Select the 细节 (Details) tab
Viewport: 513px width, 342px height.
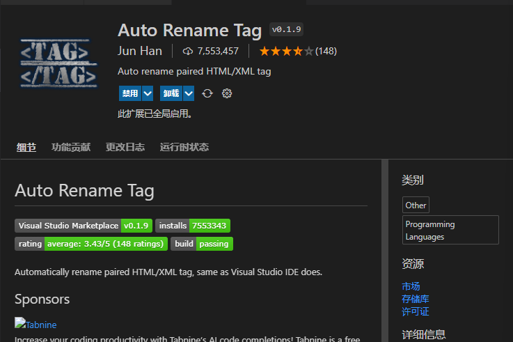26,147
